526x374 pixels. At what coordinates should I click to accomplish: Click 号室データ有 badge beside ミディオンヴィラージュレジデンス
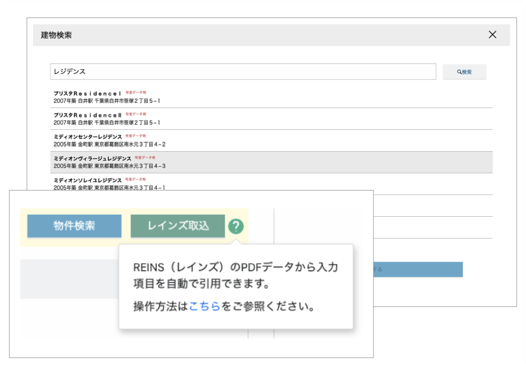(x=145, y=158)
